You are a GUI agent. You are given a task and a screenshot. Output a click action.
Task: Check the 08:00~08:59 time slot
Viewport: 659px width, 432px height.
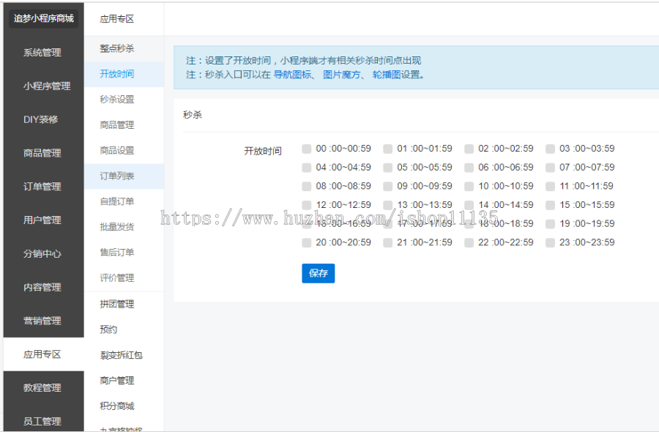[307, 185]
